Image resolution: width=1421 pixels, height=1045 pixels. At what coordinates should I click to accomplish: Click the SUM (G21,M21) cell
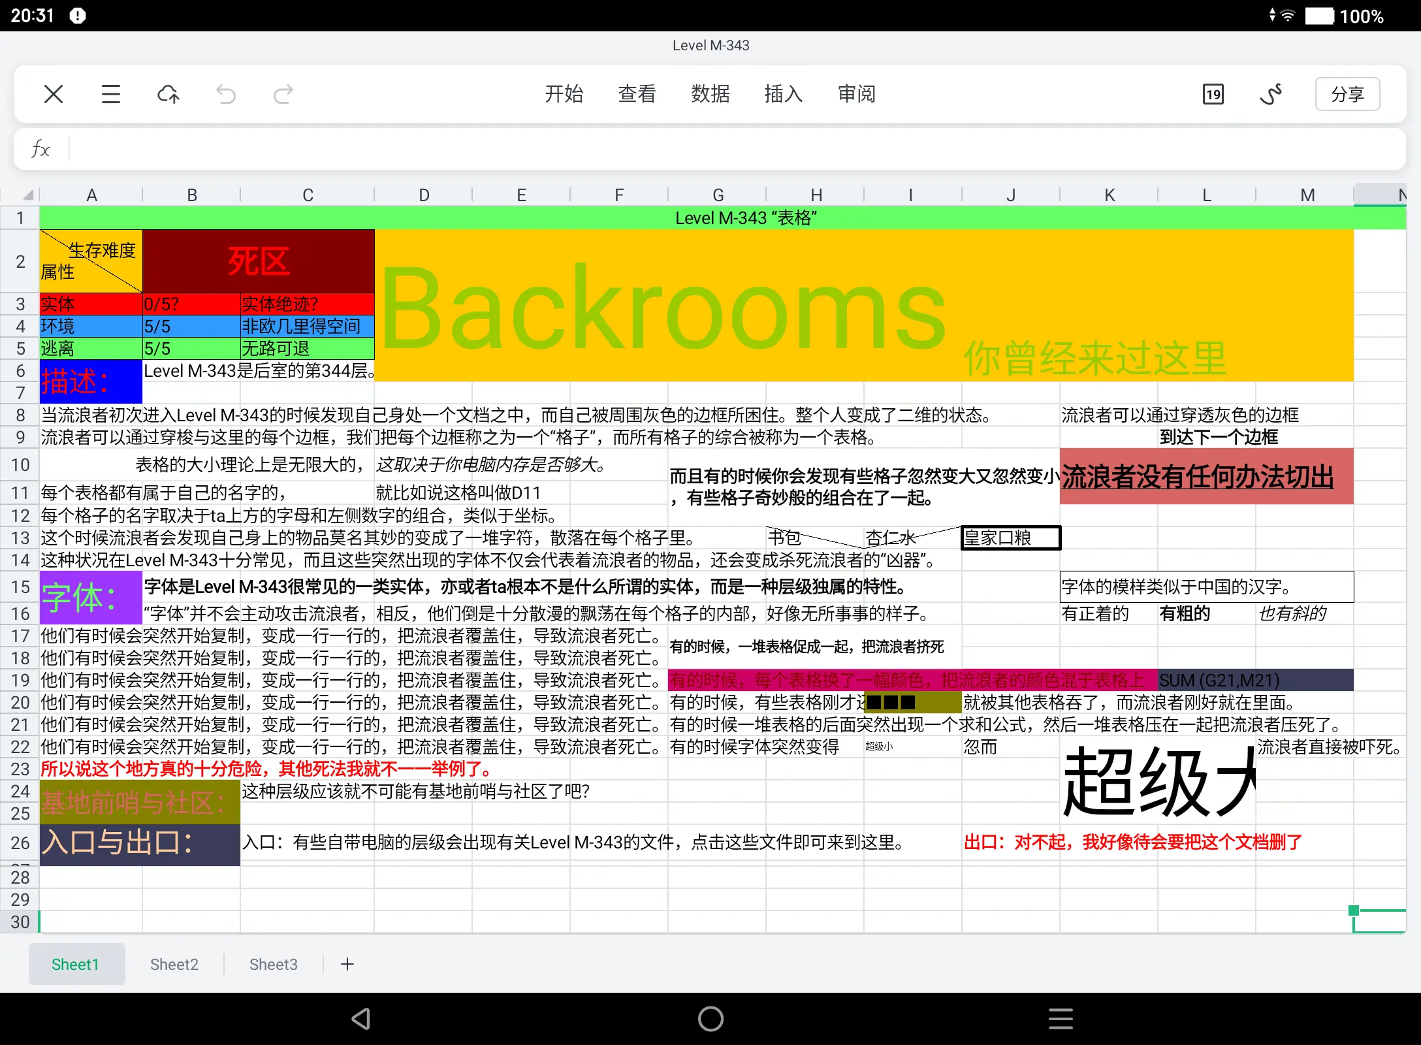(x=1255, y=680)
